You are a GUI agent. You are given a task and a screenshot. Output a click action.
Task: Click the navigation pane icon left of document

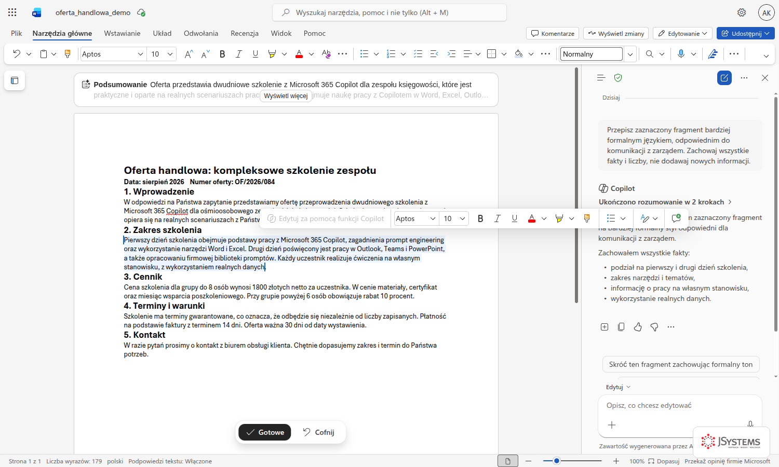tap(15, 80)
